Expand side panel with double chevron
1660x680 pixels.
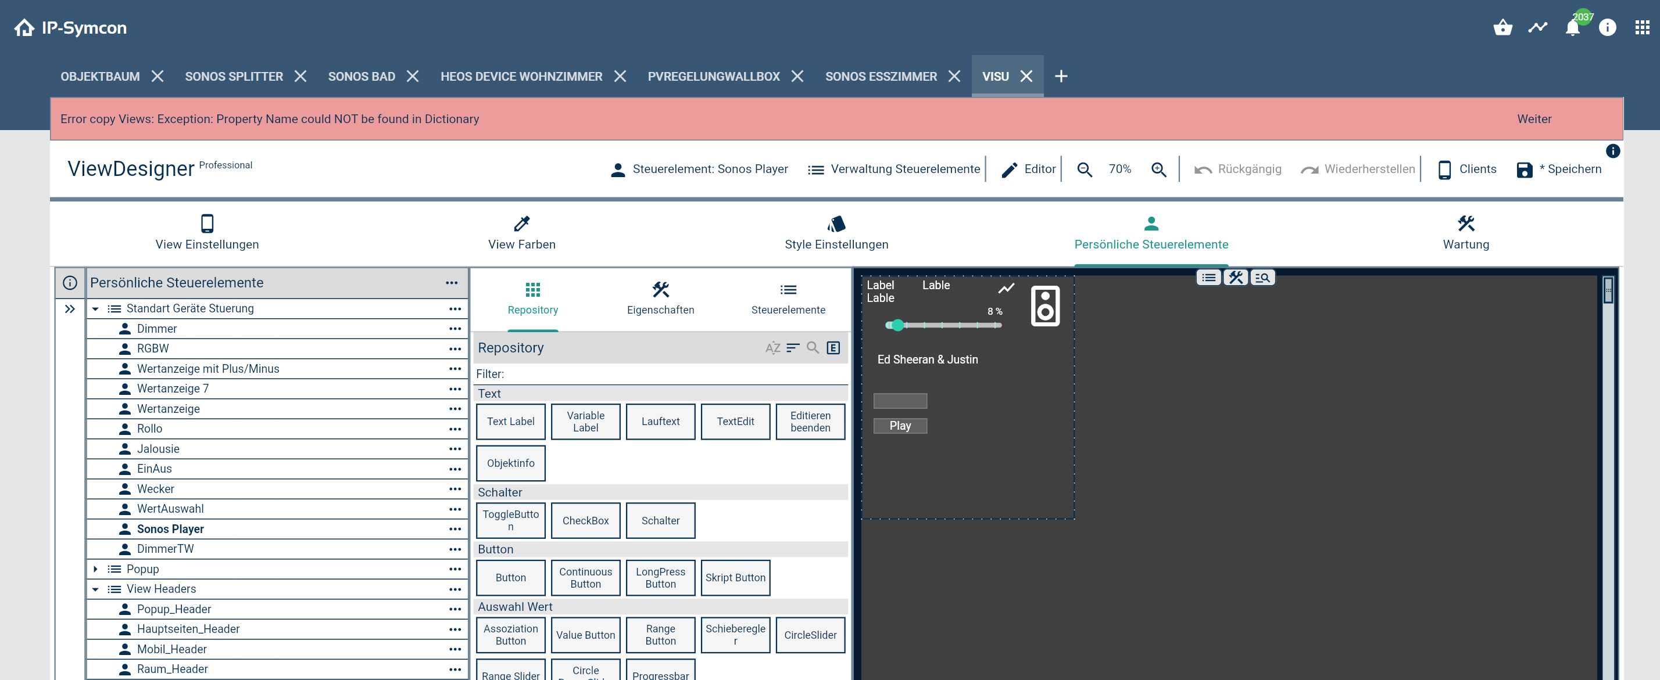[x=70, y=309]
